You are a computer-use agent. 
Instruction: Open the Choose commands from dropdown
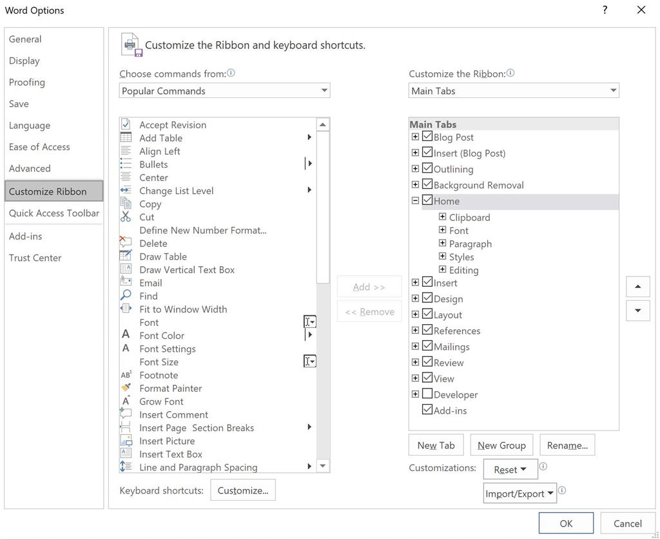click(224, 90)
